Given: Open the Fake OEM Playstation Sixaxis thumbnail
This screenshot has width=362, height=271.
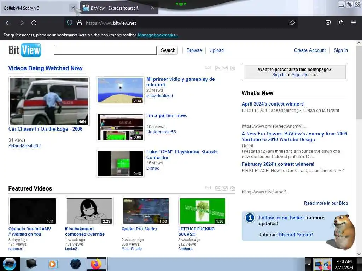Looking at the screenshot, I should [120, 163].
